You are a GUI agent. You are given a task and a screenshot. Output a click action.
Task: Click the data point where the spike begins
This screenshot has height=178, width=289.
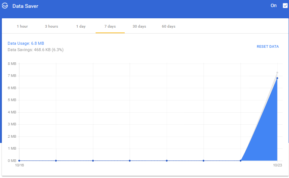(240, 160)
